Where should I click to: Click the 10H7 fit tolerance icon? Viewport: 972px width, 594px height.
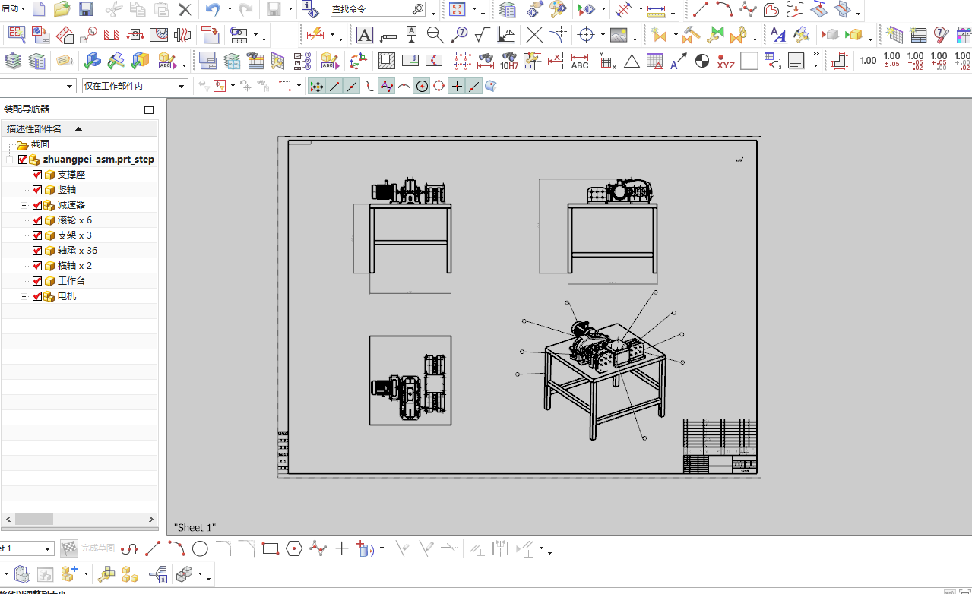pyautogui.click(x=509, y=61)
